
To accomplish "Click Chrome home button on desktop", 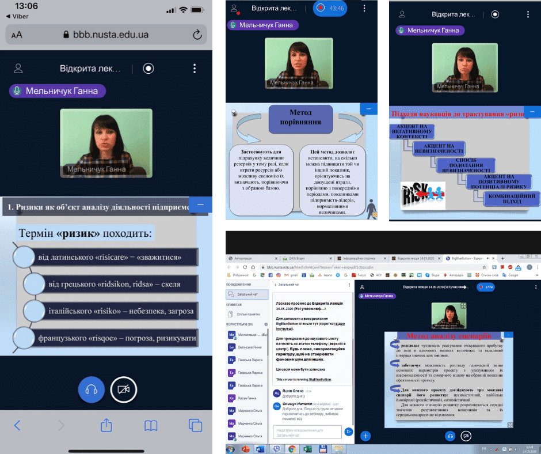I will pos(253,267).
